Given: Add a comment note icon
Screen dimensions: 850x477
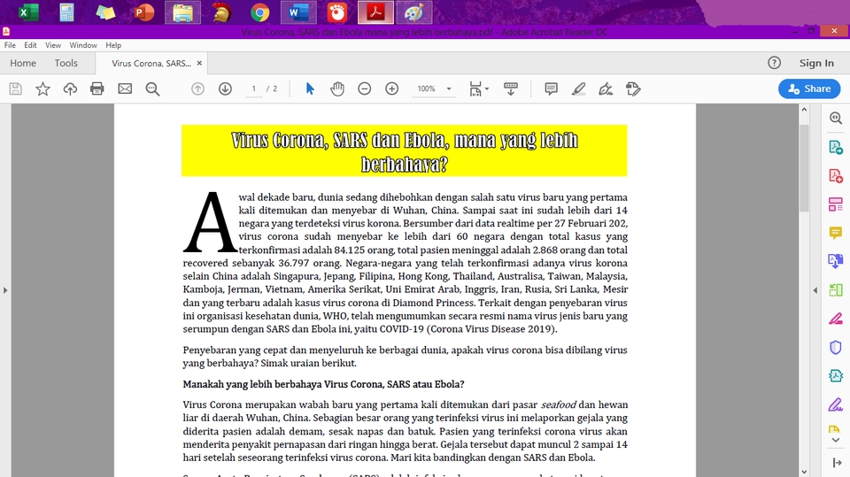Looking at the screenshot, I should tap(551, 88).
